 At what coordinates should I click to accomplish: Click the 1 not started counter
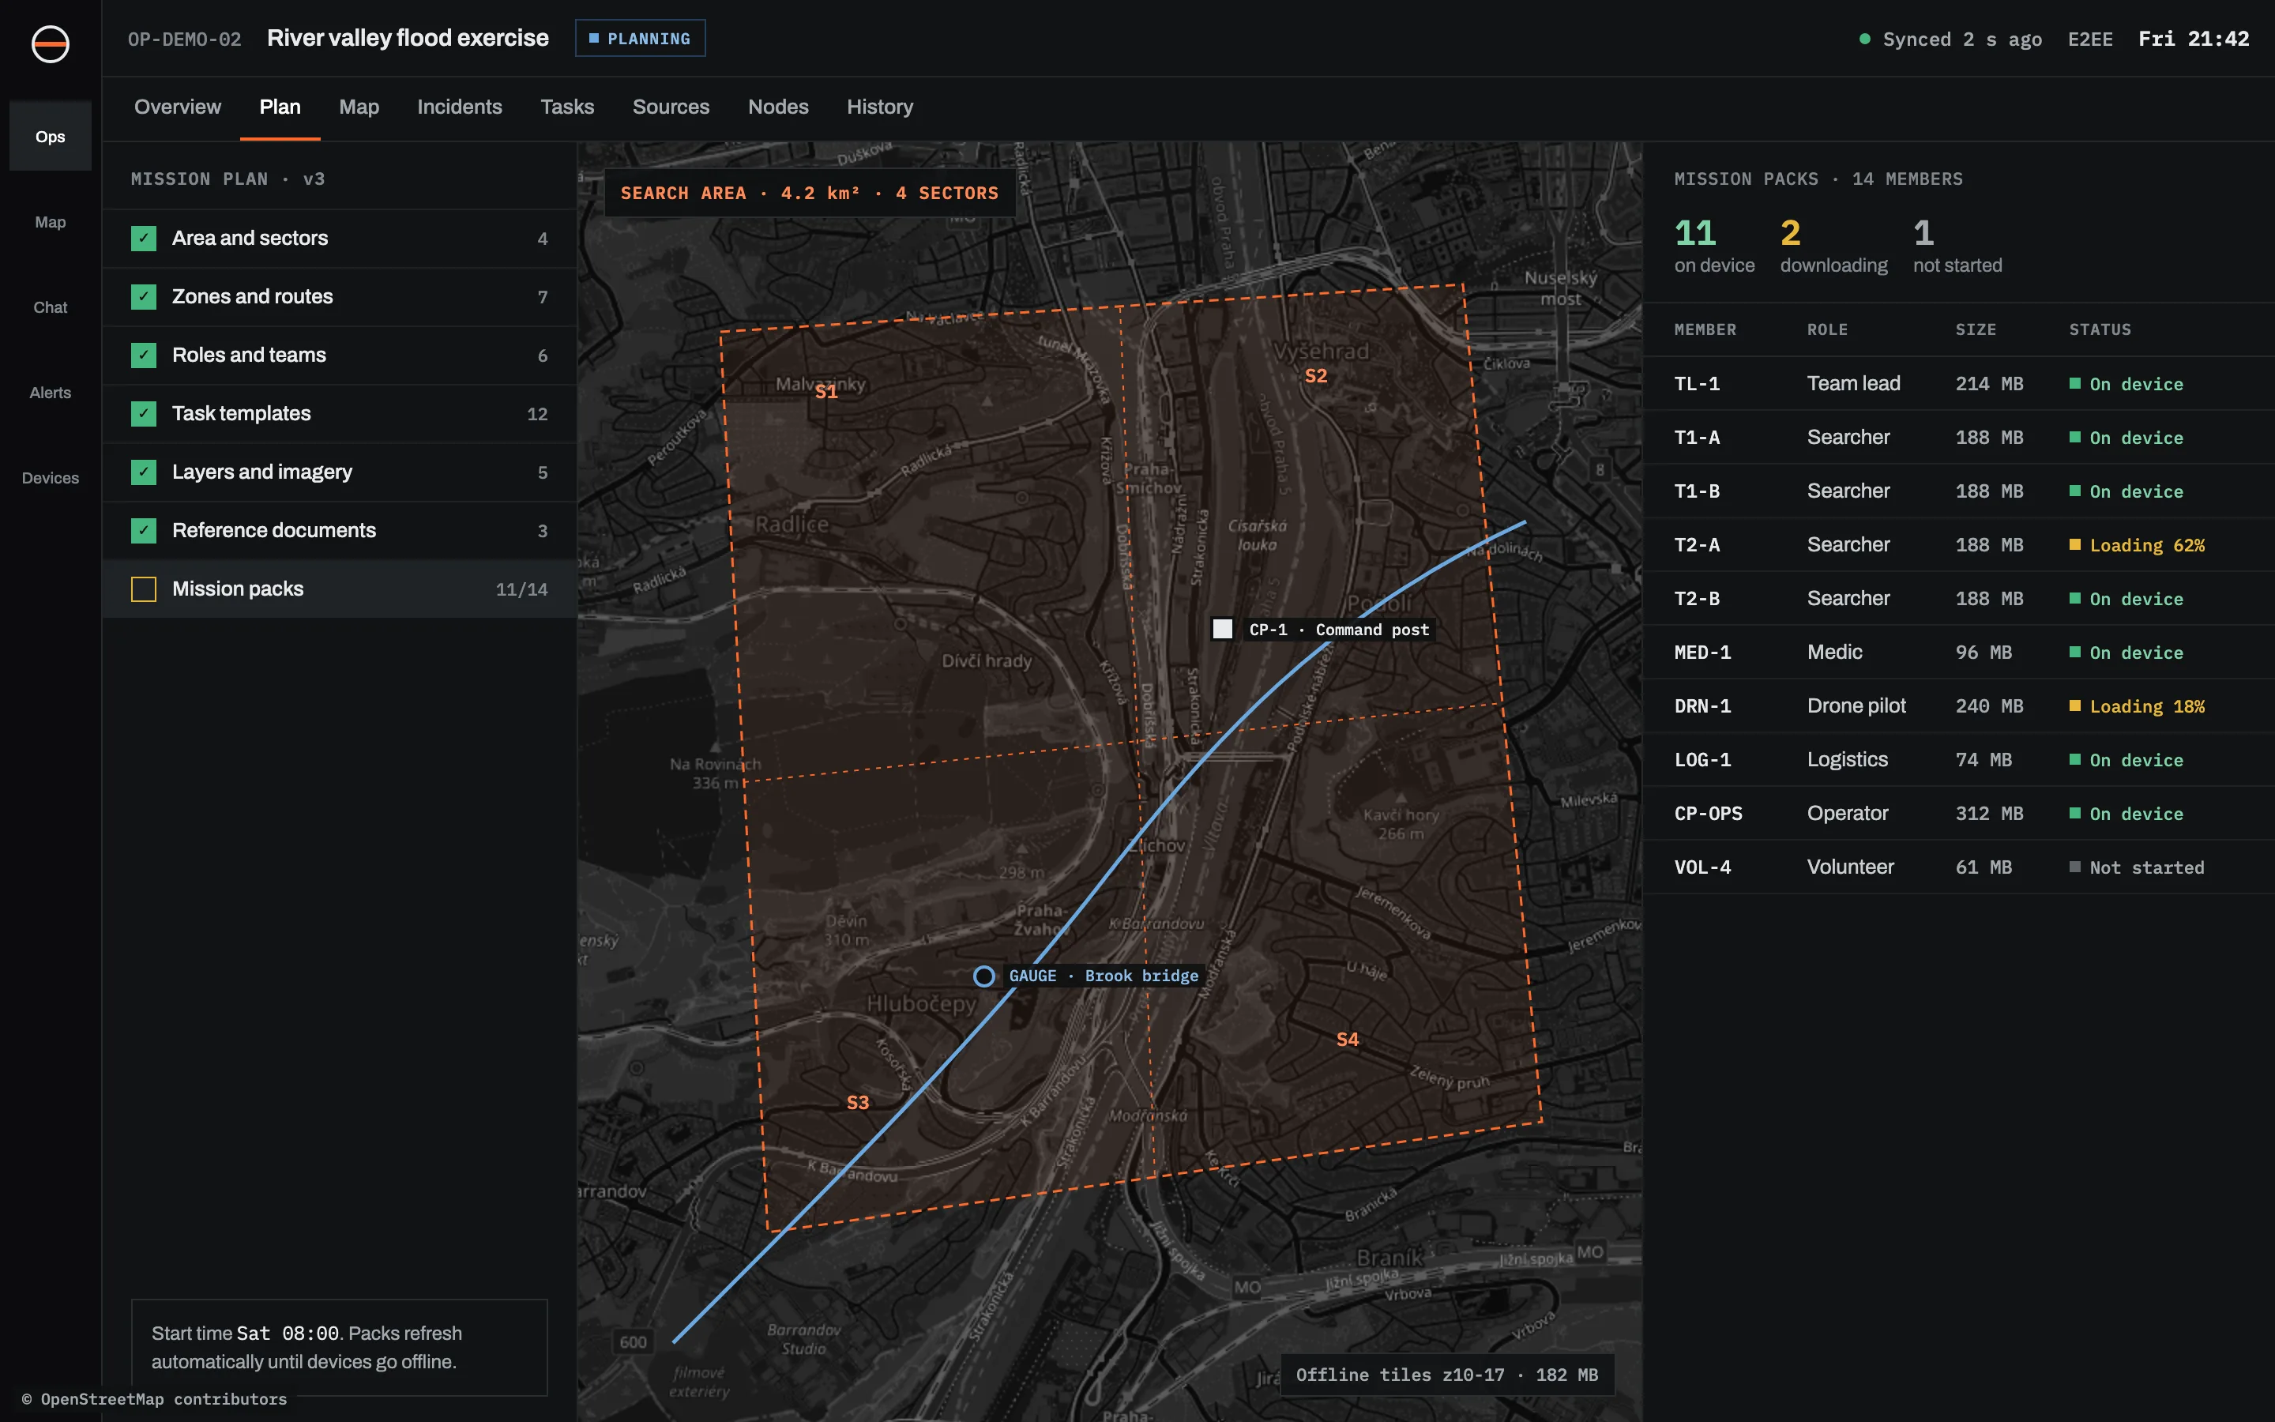pos(1957,246)
